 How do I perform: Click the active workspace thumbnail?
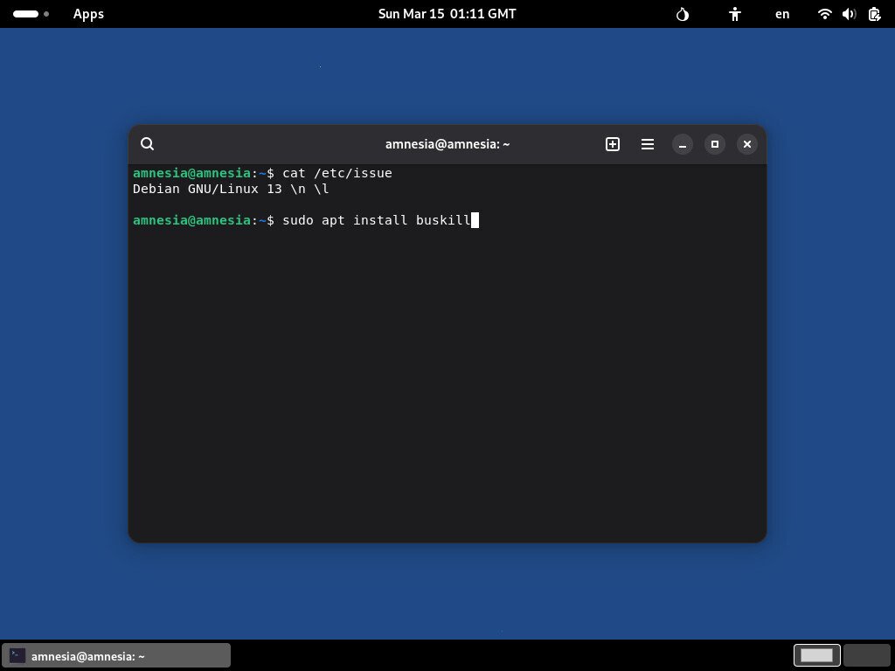coord(815,655)
